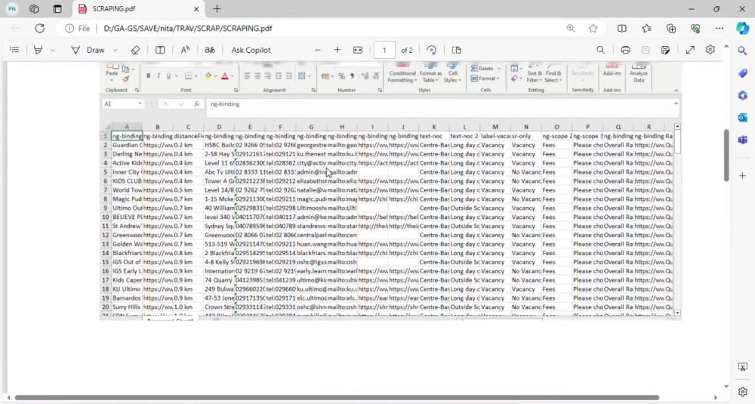Toggle Fit to width
This screenshot has width=755, height=404.
(358, 50)
